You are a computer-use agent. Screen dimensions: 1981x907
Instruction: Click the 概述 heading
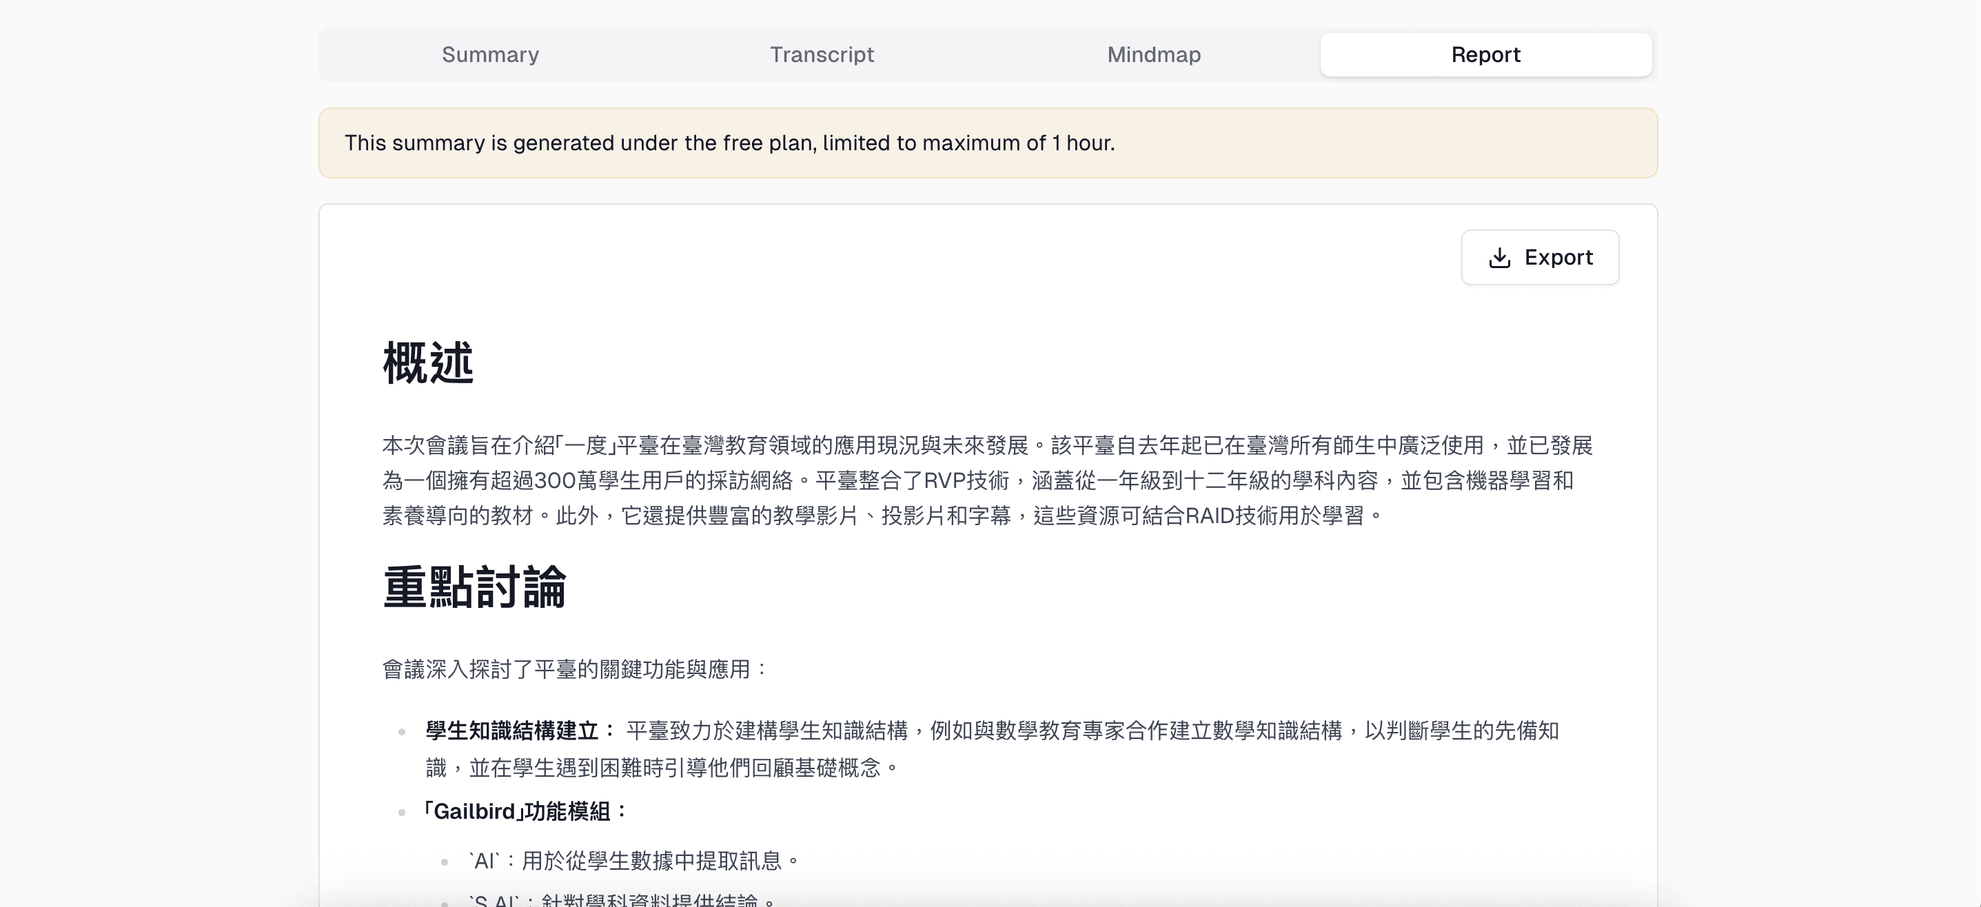click(427, 363)
